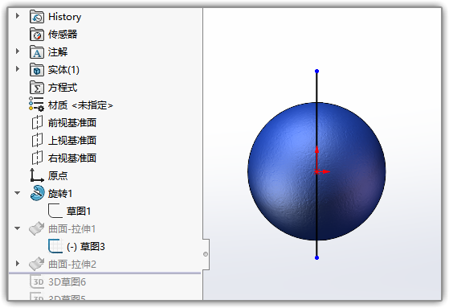
Task: Expand the 曲面-拉伸2 node arrow
Action: (x=18, y=263)
